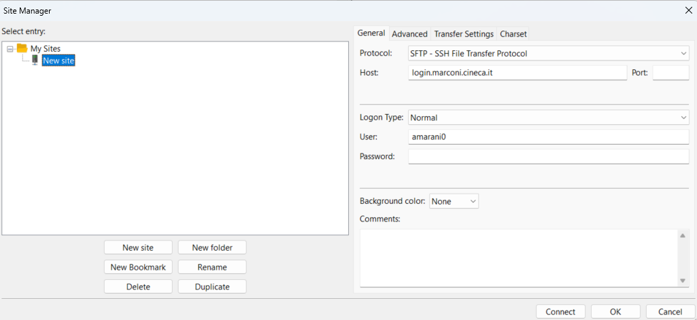Switch to the Advanced tab
The image size is (697, 320).
click(409, 34)
